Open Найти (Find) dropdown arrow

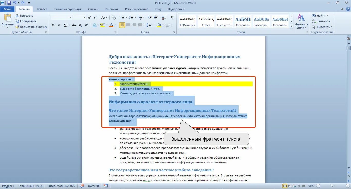(x=327, y=16)
